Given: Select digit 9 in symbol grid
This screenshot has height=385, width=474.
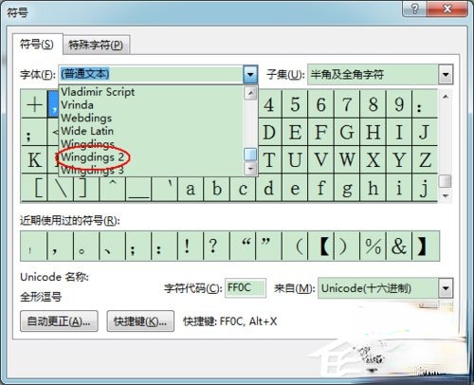Looking at the screenshot, I should [399, 104].
